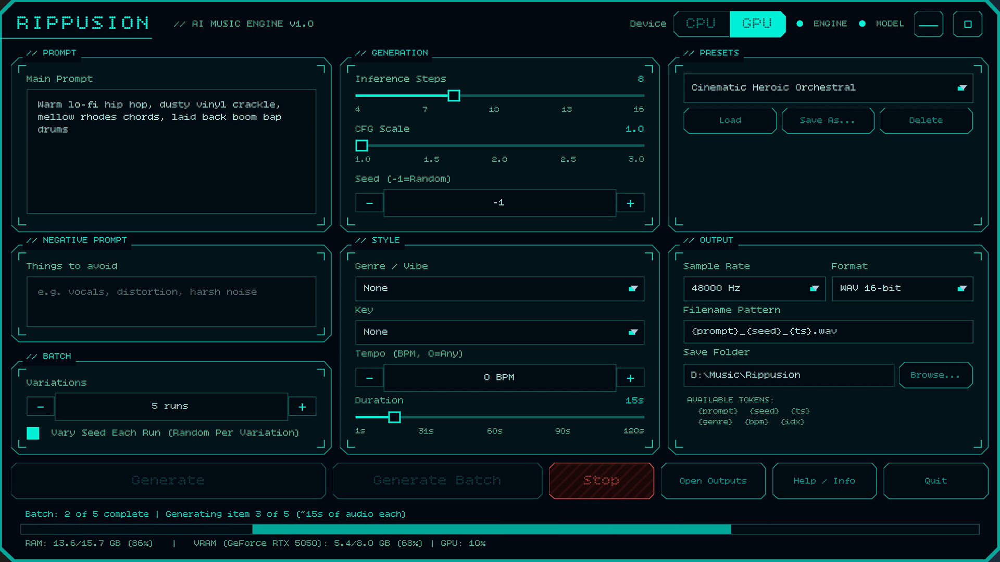The height and width of the screenshot is (562, 1000).
Task: Delete the selected preset
Action: 926,121
